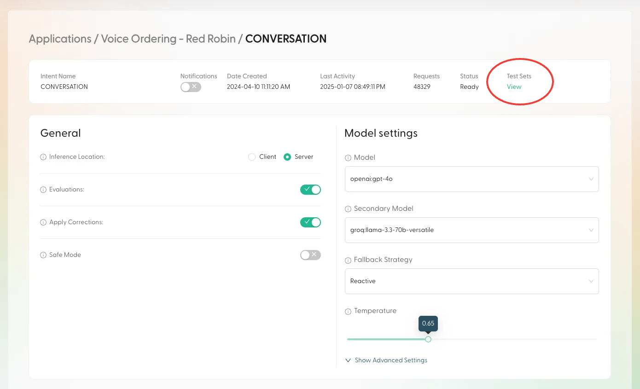Click the info icon next to Fallback Strategy
The height and width of the screenshot is (389, 640).
[348, 260]
